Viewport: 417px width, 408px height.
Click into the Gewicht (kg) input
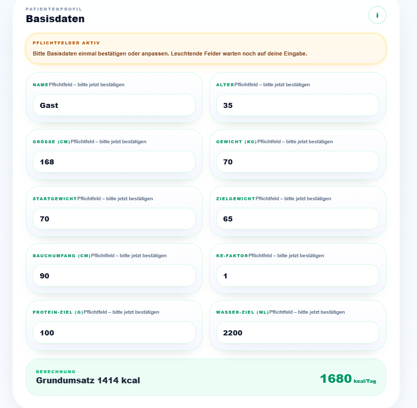[x=297, y=162]
